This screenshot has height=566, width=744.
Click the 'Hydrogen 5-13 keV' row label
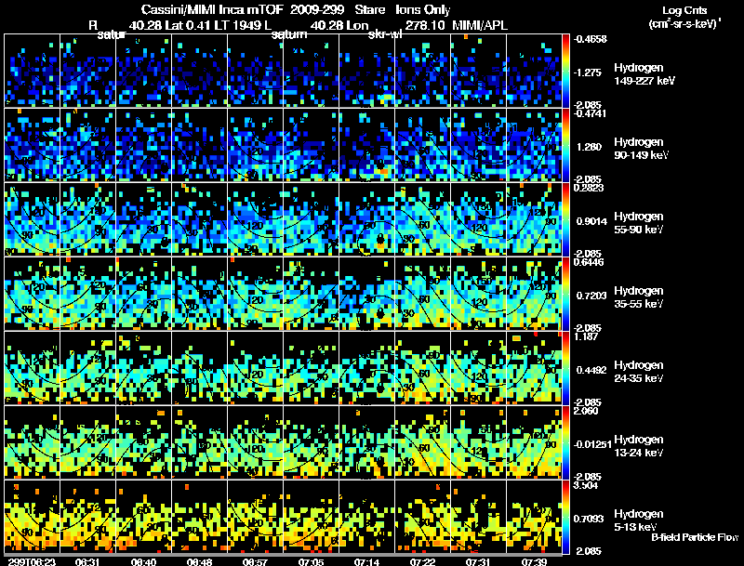(x=639, y=520)
